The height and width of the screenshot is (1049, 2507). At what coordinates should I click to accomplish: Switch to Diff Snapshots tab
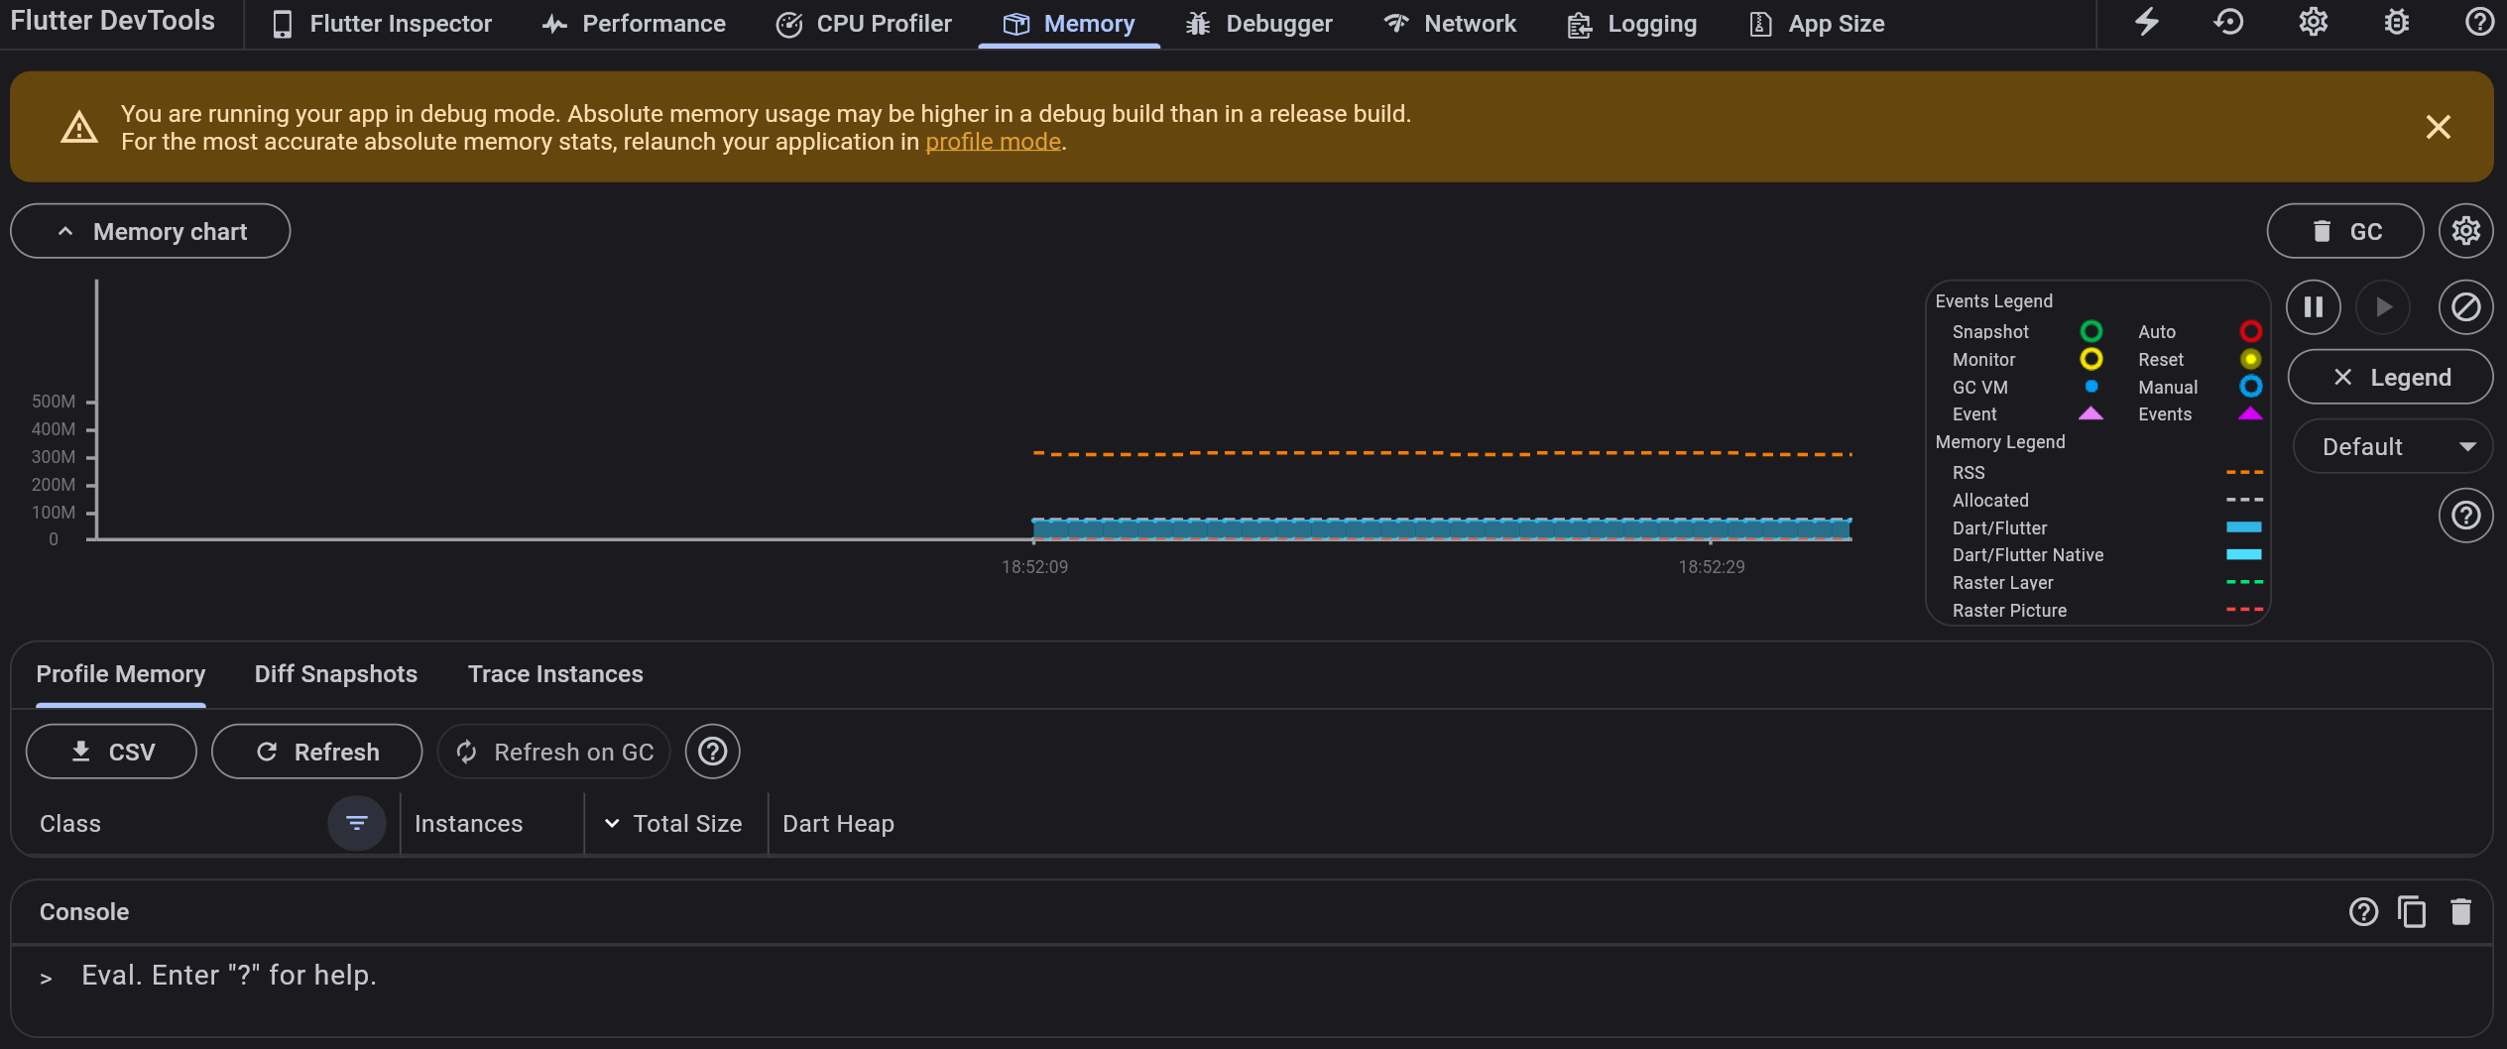coord(336,674)
